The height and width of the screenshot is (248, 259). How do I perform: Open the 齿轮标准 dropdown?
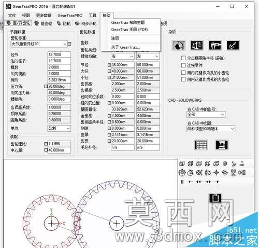pos(39,44)
